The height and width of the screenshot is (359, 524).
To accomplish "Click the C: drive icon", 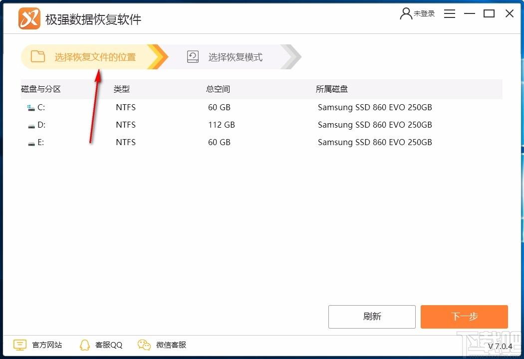I will click(x=31, y=108).
